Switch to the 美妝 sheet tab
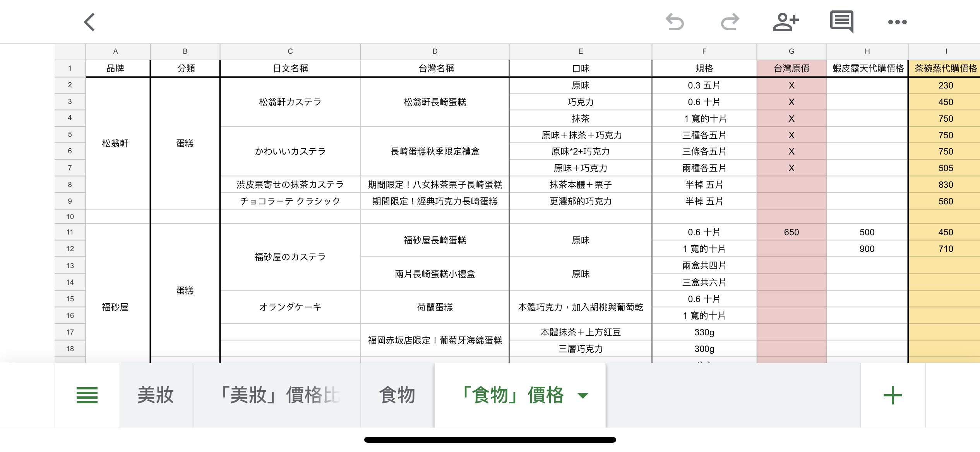980x452 pixels. coord(156,395)
